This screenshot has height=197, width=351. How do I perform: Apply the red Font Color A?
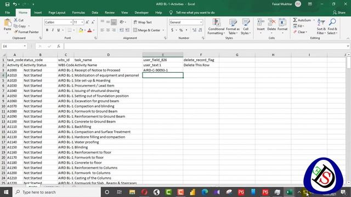pos(89,30)
